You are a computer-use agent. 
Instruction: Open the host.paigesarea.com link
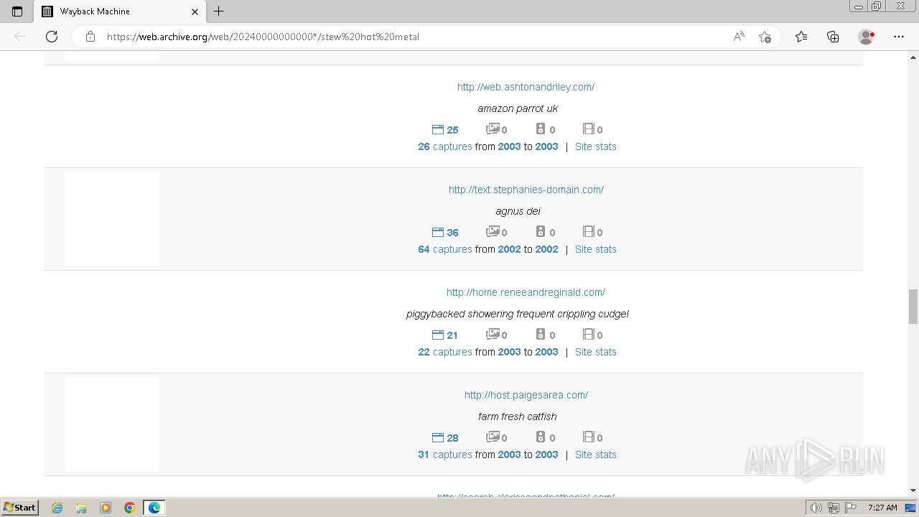(x=526, y=395)
